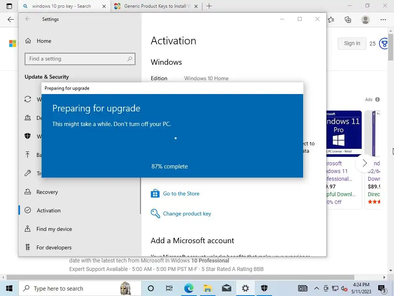The height and width of the screenshot is (296, 394).
Task: Click next arrow in ads carousel
Action: click(365, 163)
